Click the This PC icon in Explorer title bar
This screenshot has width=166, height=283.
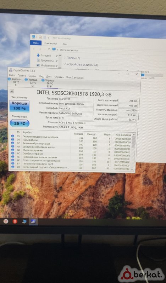point(34,37)
